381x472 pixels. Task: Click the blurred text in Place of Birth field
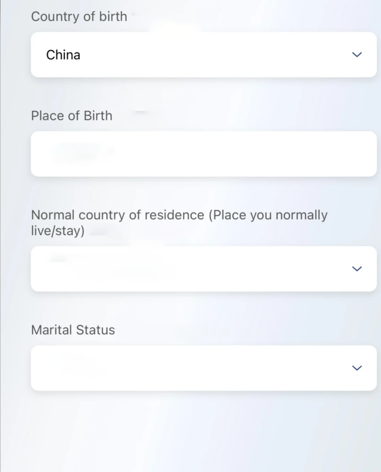tap(82, 152)
